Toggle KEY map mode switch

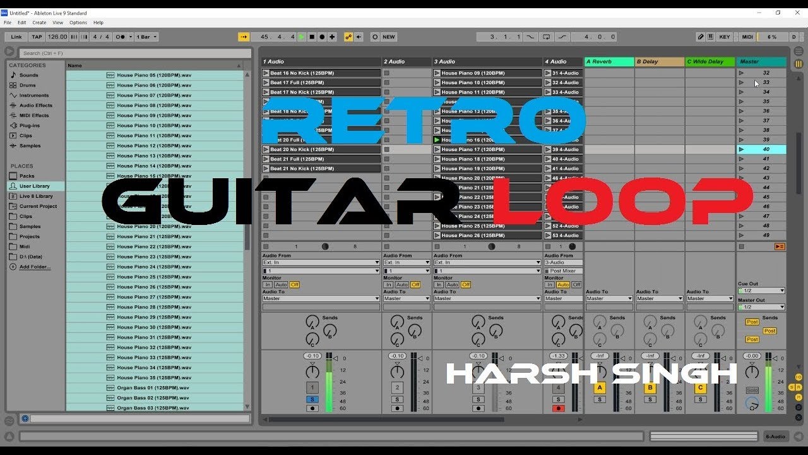click(x=725, y=37)
